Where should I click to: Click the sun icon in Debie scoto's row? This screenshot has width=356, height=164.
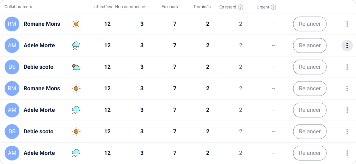pyautogui.click(x=76, y=132)
